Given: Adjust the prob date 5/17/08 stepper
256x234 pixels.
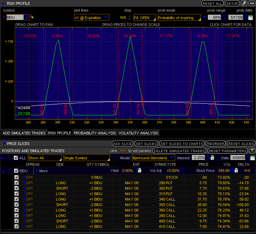Looking at the screenshot, I should coord(245,17).
